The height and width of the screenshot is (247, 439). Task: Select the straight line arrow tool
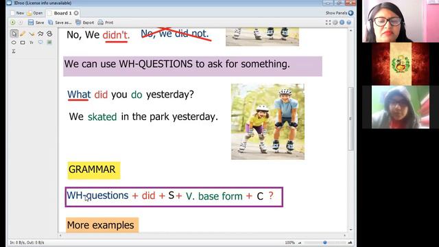32,34
